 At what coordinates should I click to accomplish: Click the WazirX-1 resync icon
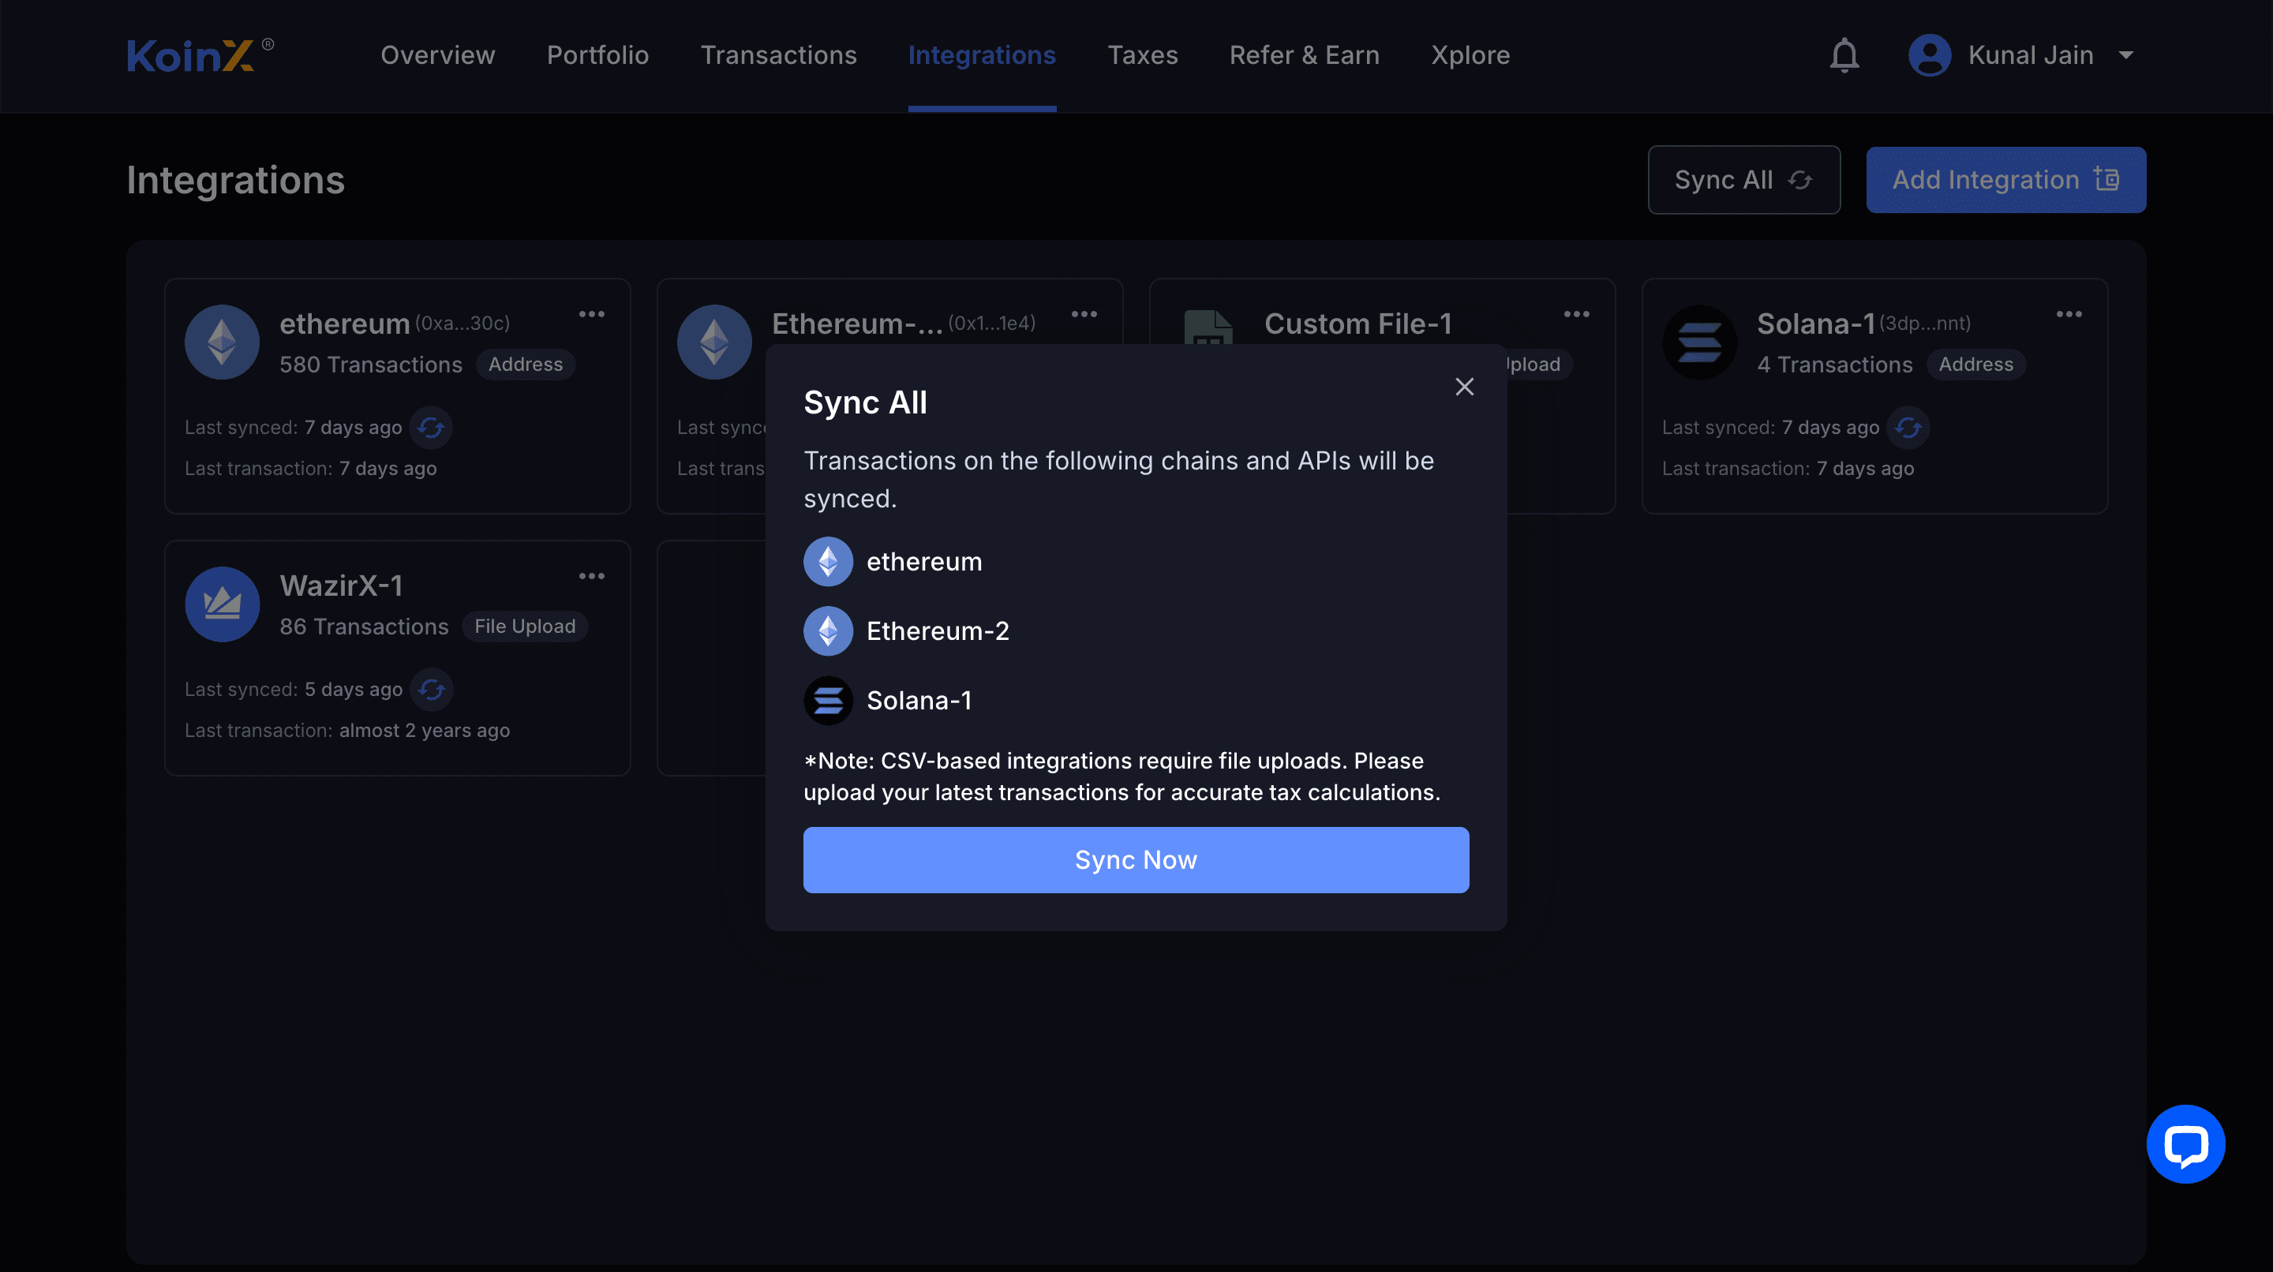(x=431, y=690)
